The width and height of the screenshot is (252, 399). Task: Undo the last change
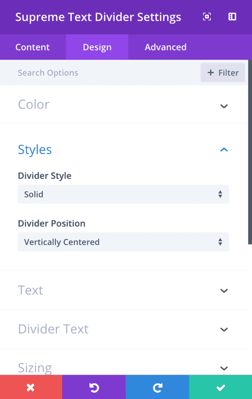(94, 387)
